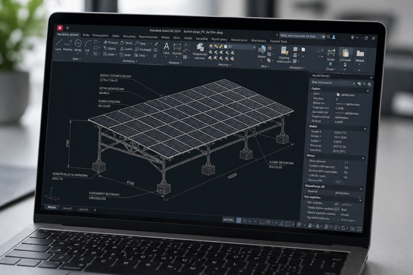The image size is (413, 275).
Task: Toggle MODEL space button in status bar
Action: (228, 220)
